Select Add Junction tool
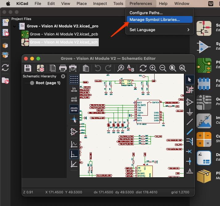 (190, 161)
